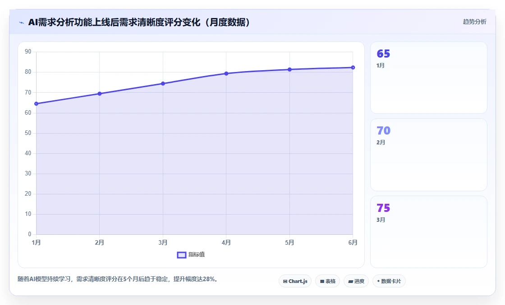Viewport: 505px width, 305px height.
Task: Click the 3月 data point on line
Action: [x=163, y=84]
